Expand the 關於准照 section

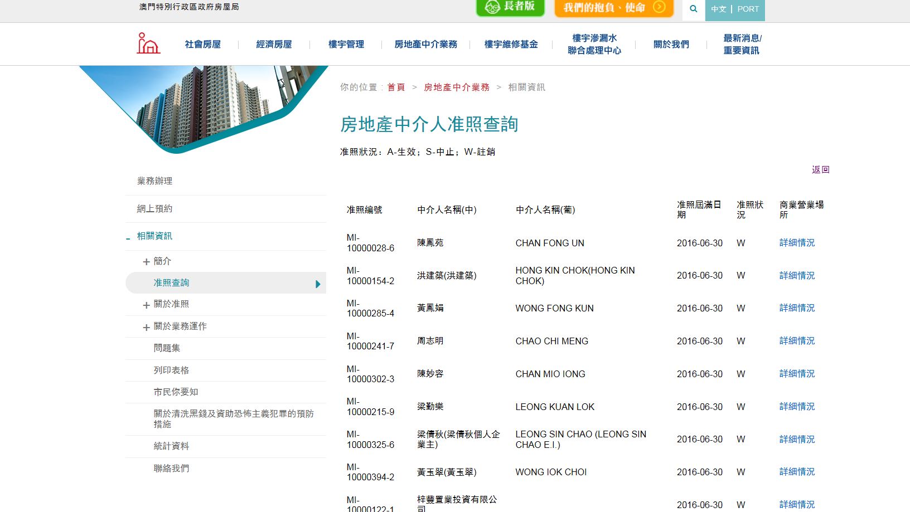[146, 305]
